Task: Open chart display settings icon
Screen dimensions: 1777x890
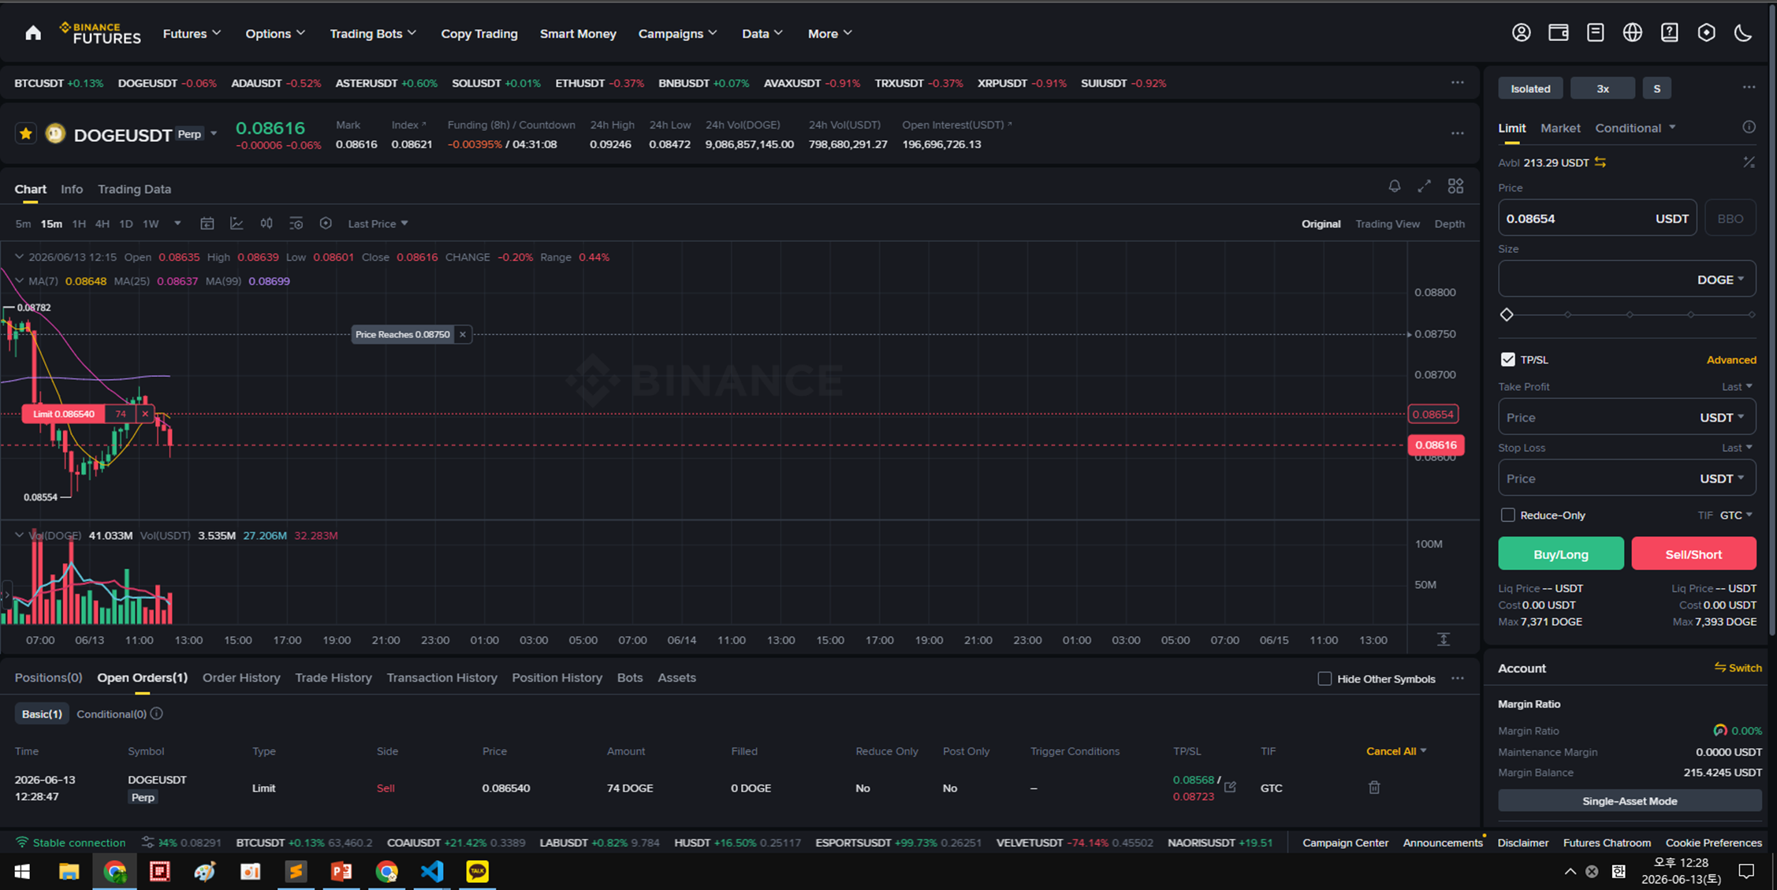Action: point(296,224)
